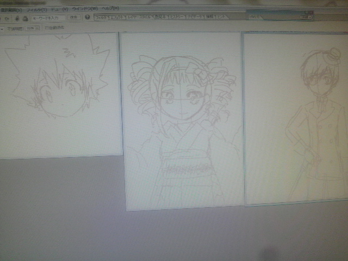Viewport: 348px width, 261px height.
Task: Switch to the エフェクト palette tab
Action: pos(117,17)
